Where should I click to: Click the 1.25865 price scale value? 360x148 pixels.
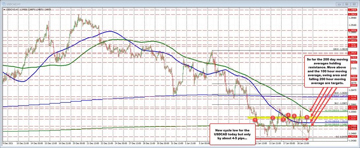pyautogui.click(x=353, y=104)
